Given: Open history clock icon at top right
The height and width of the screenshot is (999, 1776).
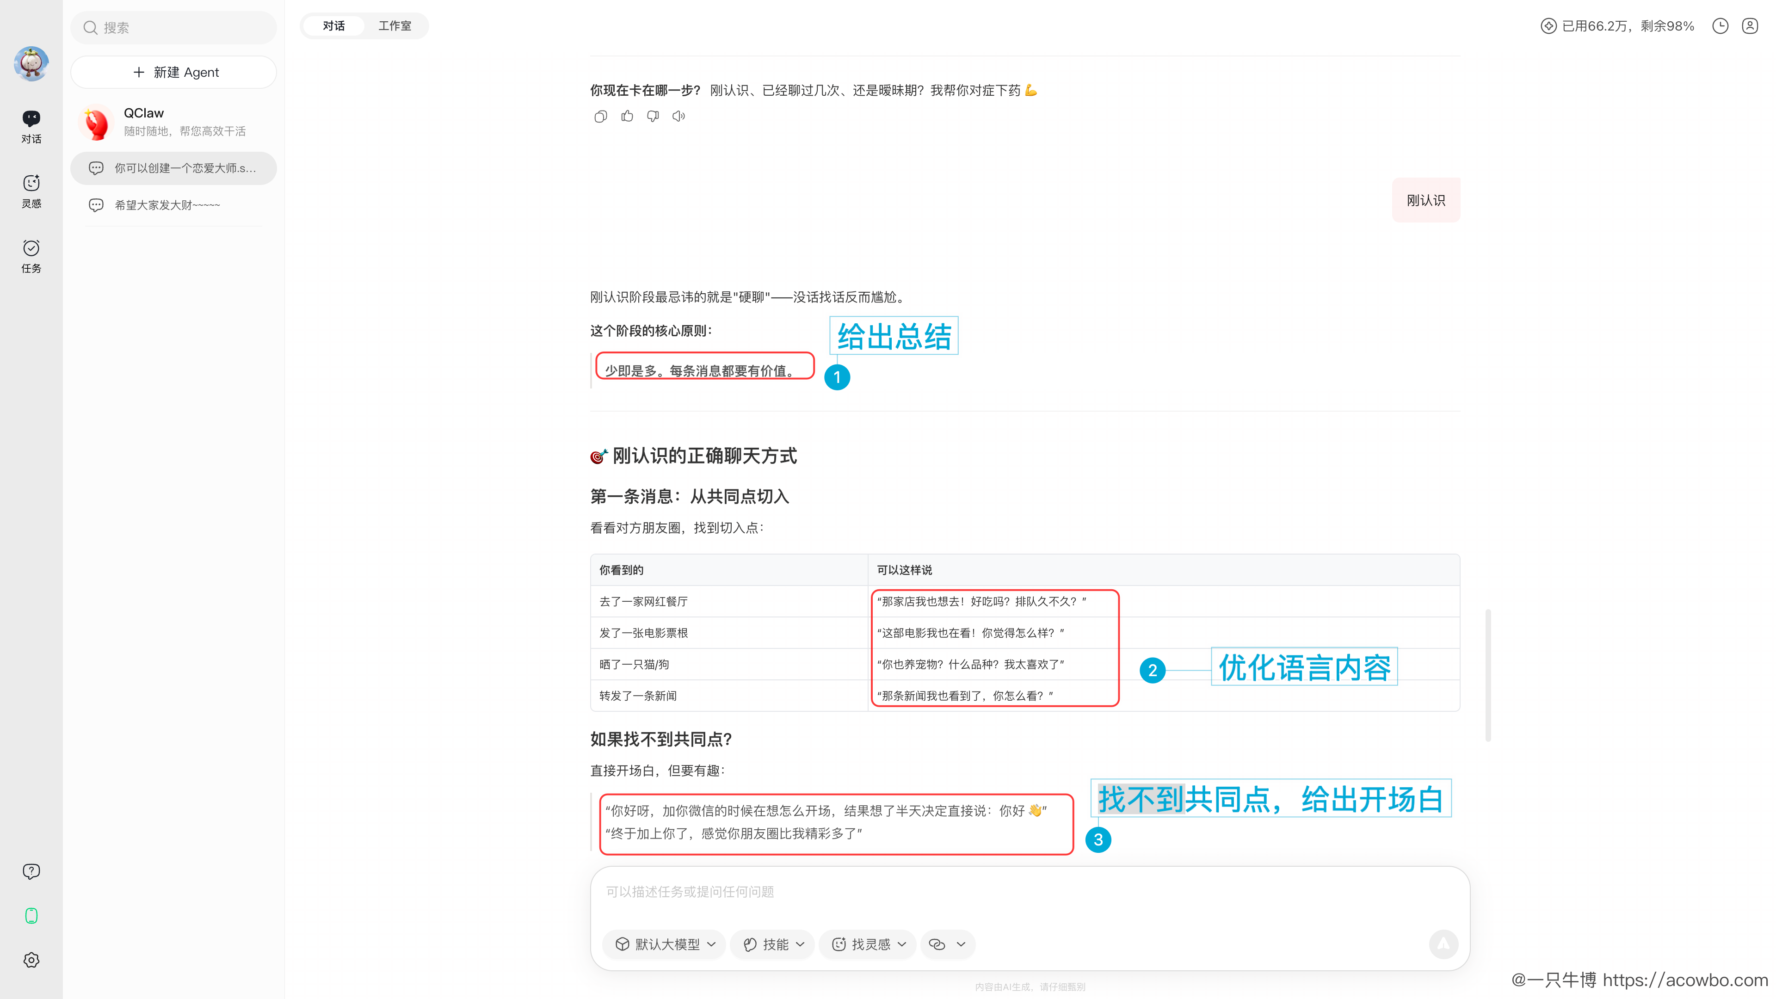Looking at the screenshot, I should 1720,26.
